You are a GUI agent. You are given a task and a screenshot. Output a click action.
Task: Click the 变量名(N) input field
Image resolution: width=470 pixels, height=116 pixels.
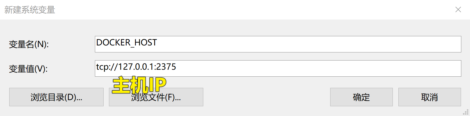[278, 44]
